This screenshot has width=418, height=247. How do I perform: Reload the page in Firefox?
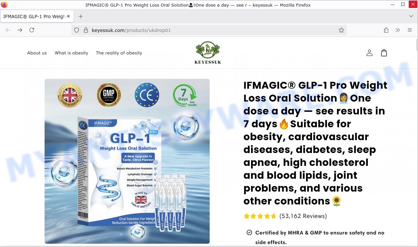click(32, 30)
